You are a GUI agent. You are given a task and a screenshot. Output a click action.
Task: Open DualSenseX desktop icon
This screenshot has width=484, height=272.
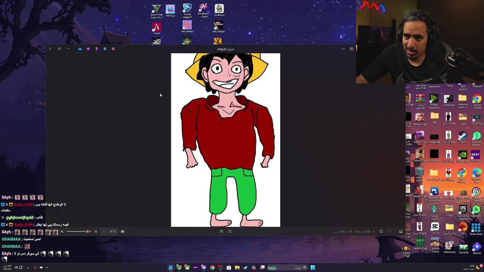448,101
